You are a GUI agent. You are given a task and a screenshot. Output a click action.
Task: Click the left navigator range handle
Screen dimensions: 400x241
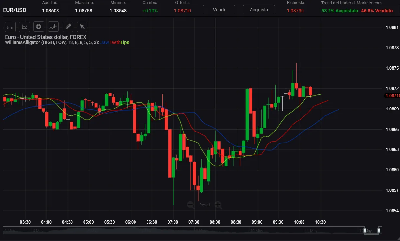tap(365, 230)
